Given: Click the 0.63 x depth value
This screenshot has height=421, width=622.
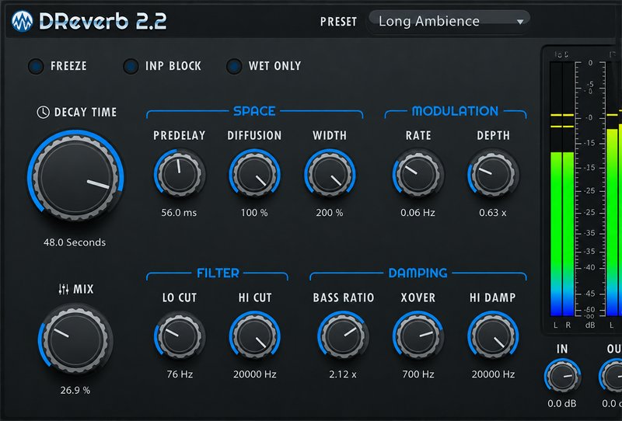Looking at the screenshot, I should [493, 213].
